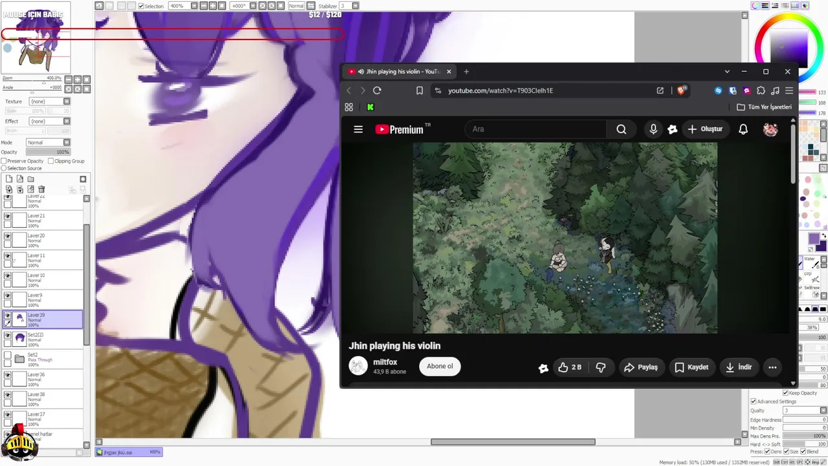The height and width of the screenshot is (466, 828).
Task: Switch to the Jhin playing his violin tab
Action: [400, 71]
